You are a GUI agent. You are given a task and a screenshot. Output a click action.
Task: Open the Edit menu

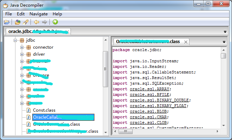[21, 14]
